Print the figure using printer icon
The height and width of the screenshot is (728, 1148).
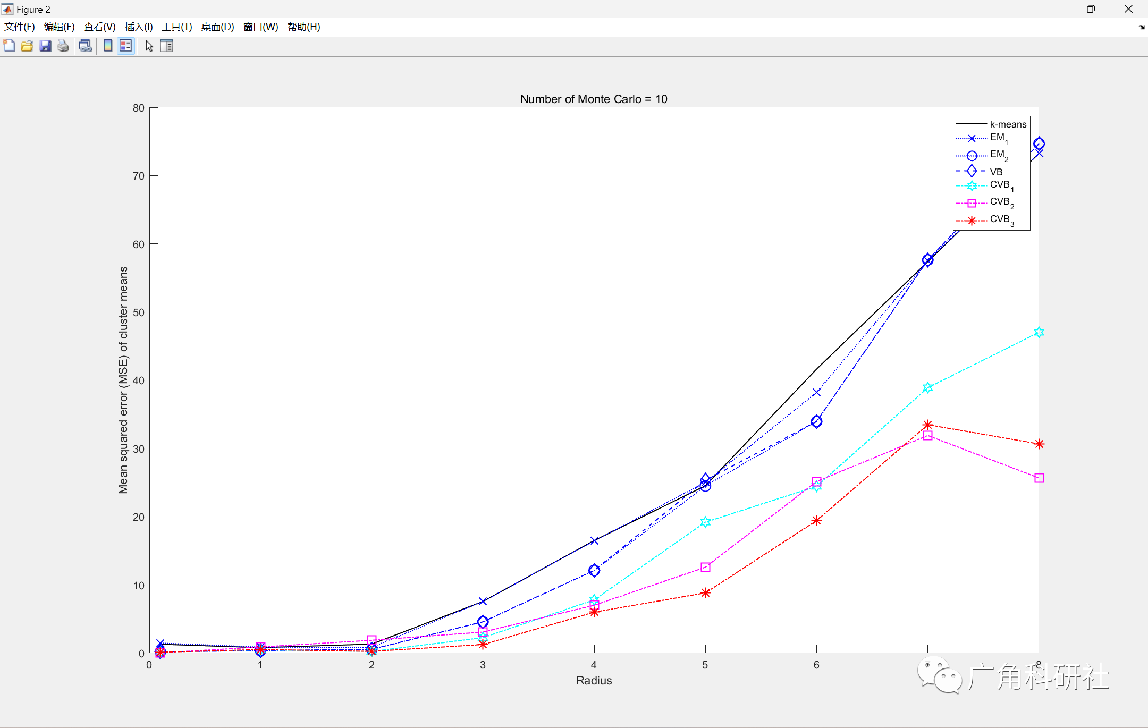[63, 46]
